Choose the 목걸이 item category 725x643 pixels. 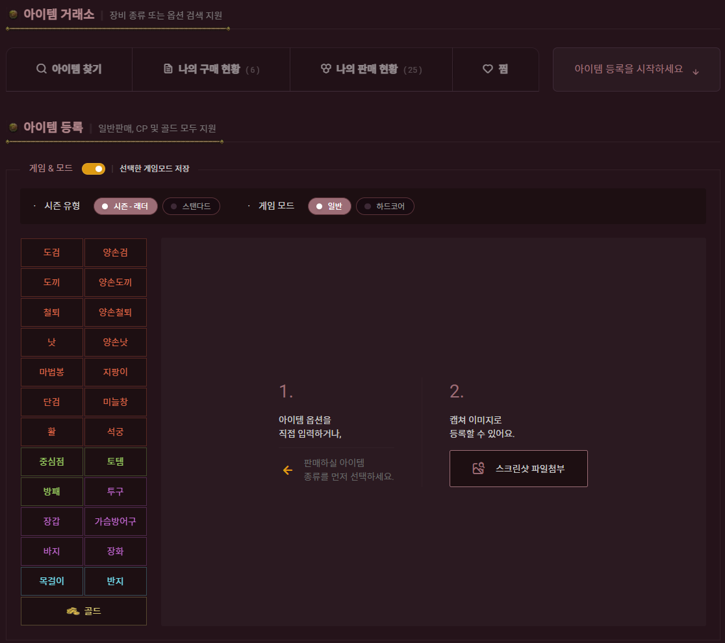point(52,581)
